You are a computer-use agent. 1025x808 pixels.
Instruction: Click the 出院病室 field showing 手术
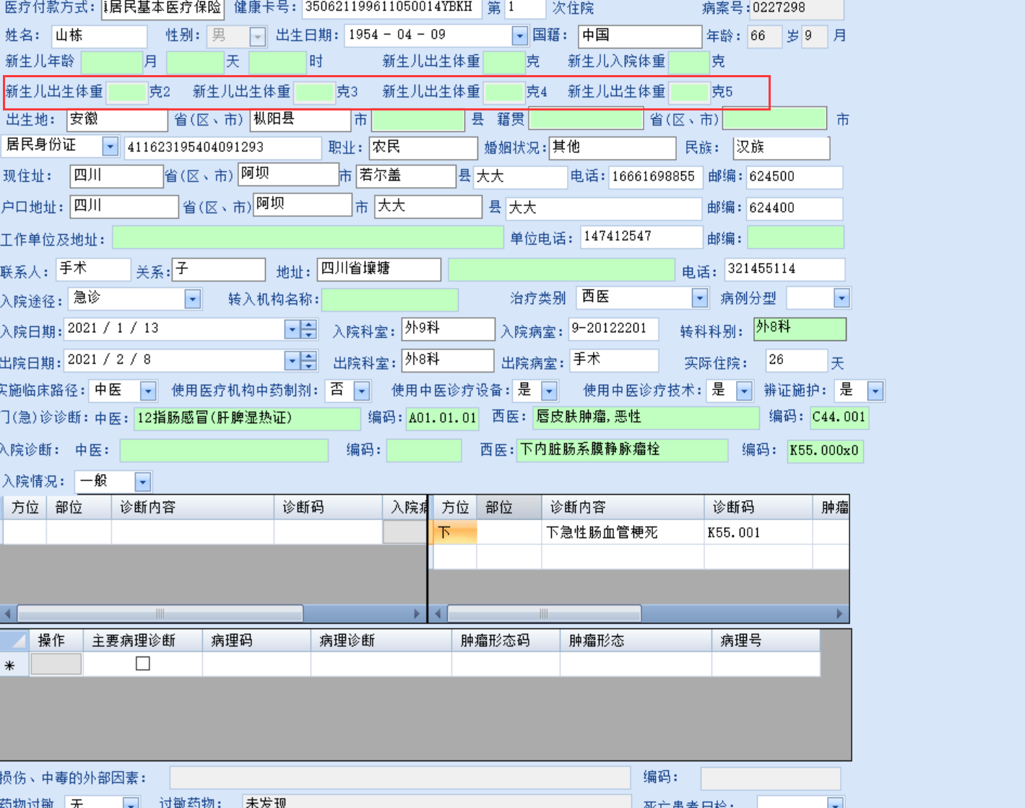613,360
